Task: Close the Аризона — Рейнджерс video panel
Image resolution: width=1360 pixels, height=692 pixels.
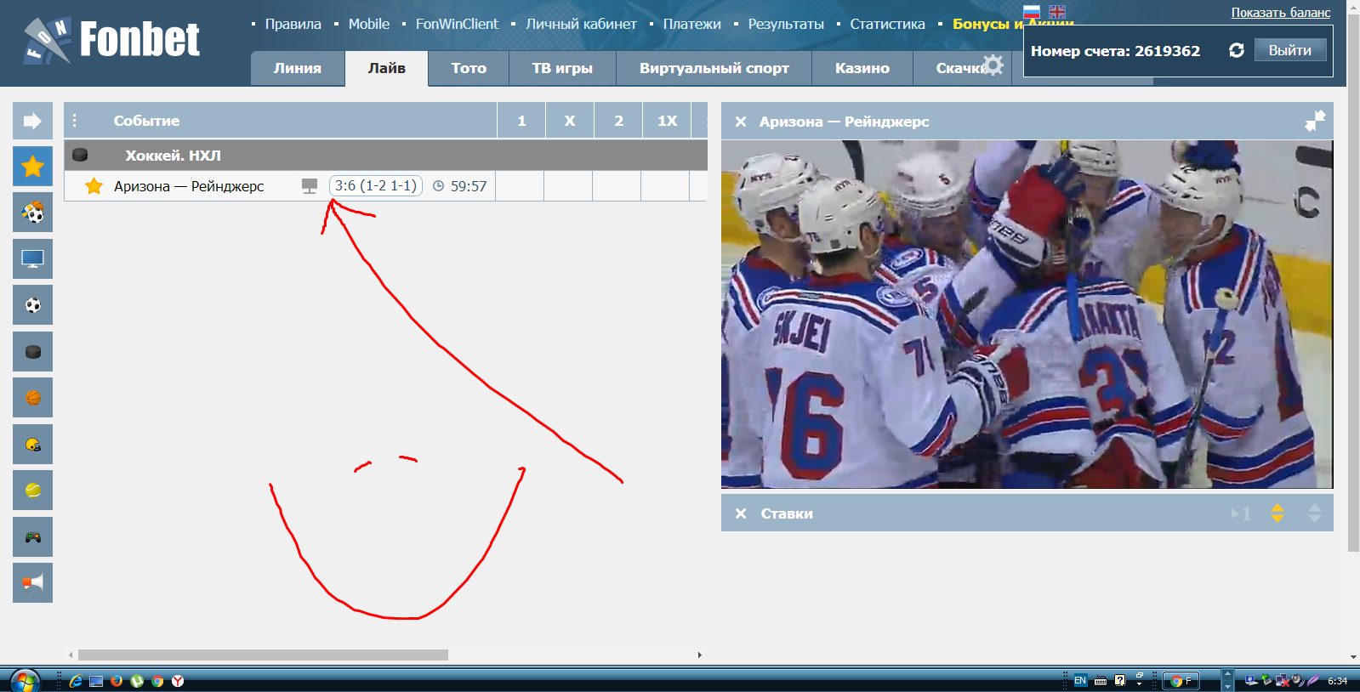Action: pyautogui.click(x=741, y=122)
